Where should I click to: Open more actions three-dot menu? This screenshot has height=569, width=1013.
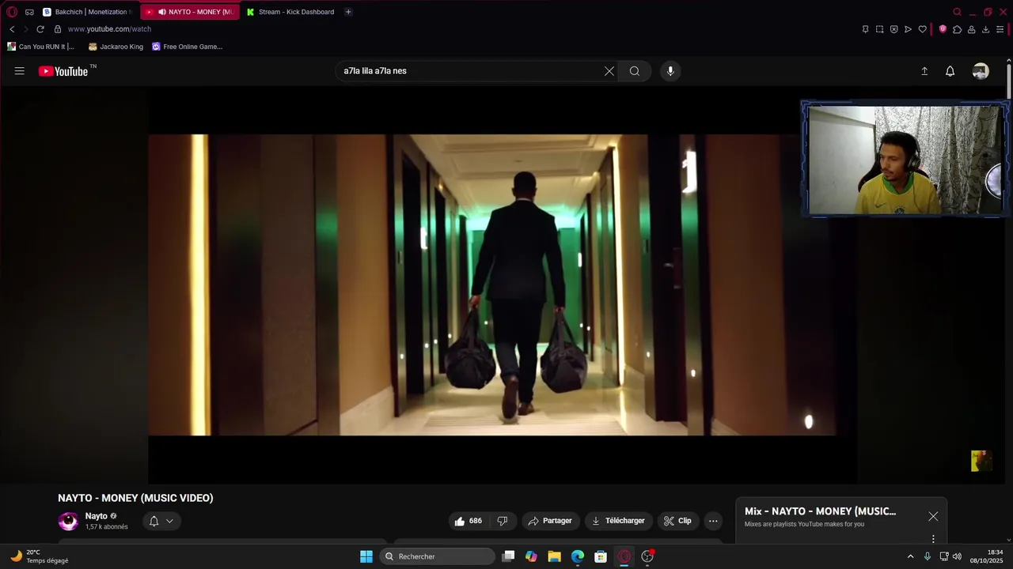point(713,521)
